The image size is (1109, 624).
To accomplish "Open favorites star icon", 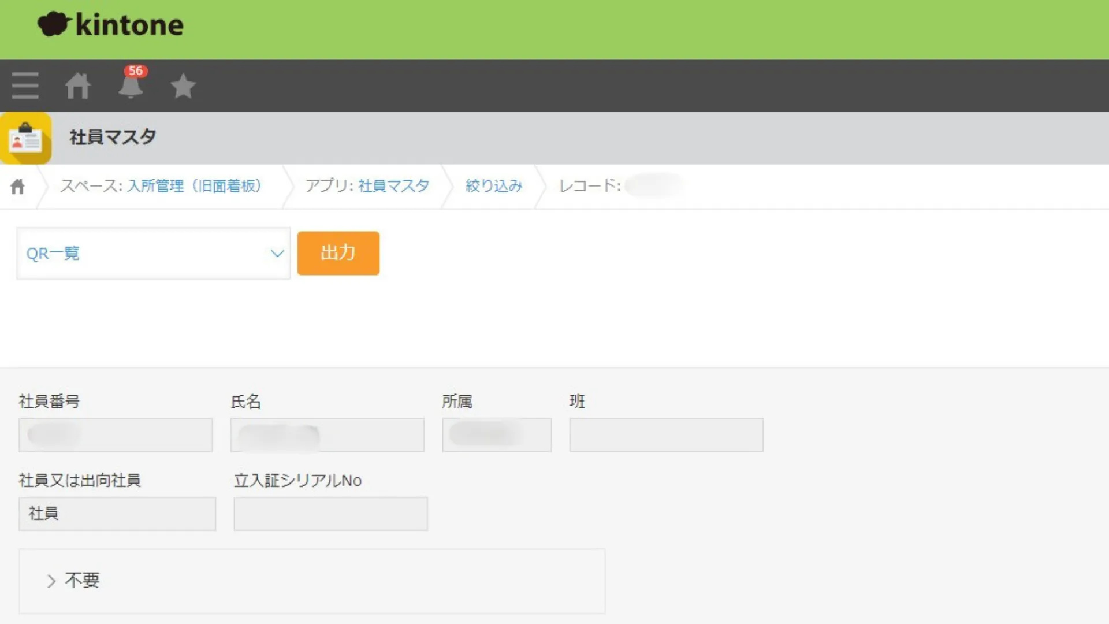I will pyautogui.click(x=183, y=86).
